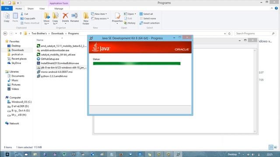Click Downloads in the address breadcrumb

tap(57, 34)
